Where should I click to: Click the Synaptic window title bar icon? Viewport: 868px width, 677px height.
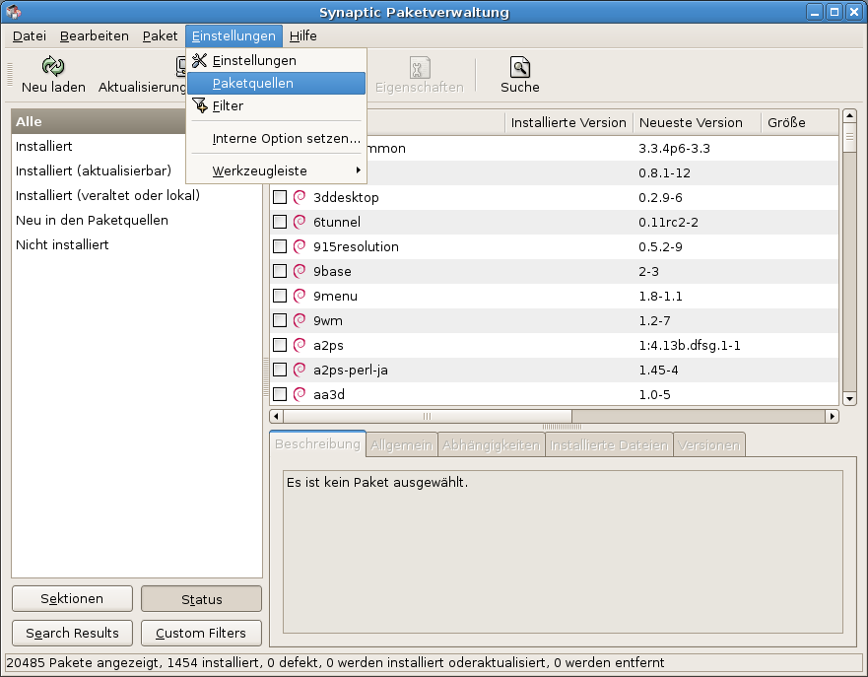click(x=13, y=12)
